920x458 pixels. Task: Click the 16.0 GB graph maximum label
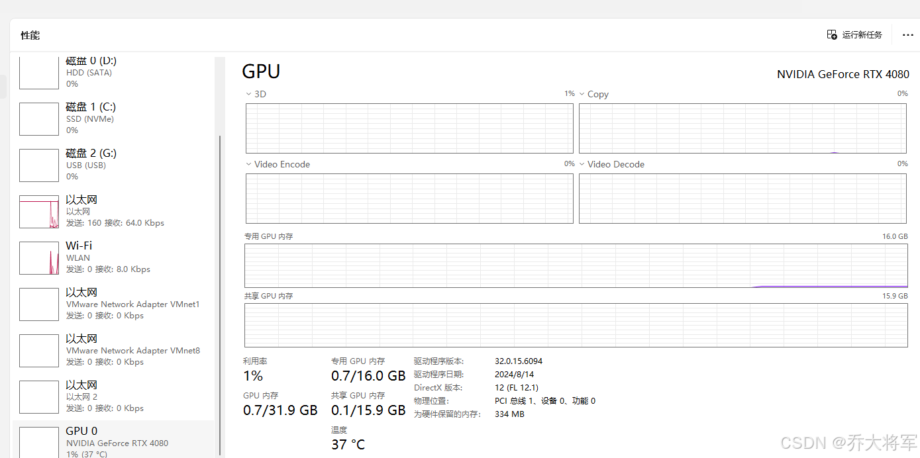click(895, 236)
